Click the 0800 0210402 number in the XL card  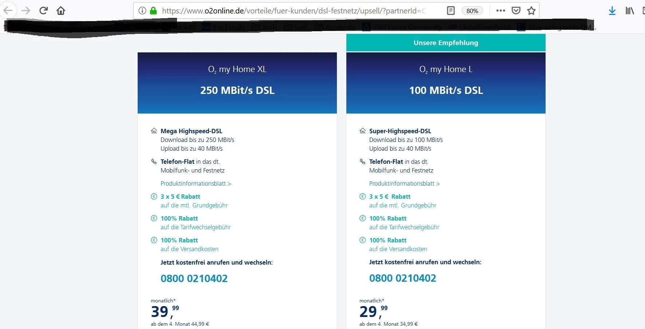pos(194,278)
